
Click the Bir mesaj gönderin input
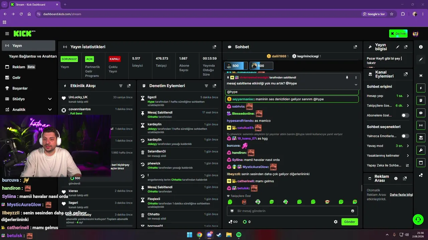pos(292,211)
